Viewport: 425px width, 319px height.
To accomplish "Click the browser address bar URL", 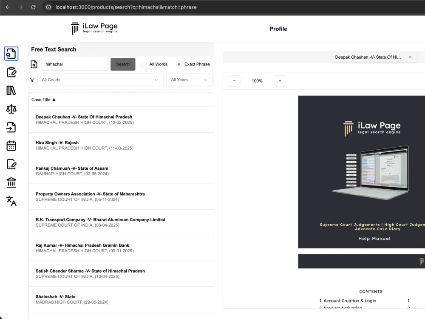I will [126, 7].
